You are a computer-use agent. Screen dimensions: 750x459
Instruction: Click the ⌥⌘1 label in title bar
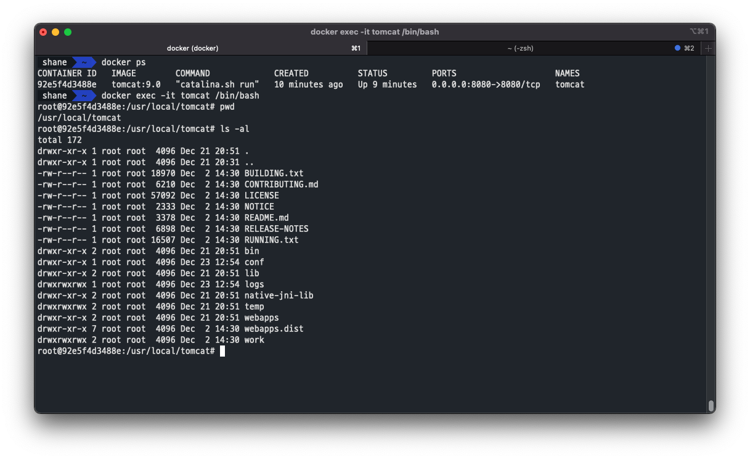click(698, 31)
